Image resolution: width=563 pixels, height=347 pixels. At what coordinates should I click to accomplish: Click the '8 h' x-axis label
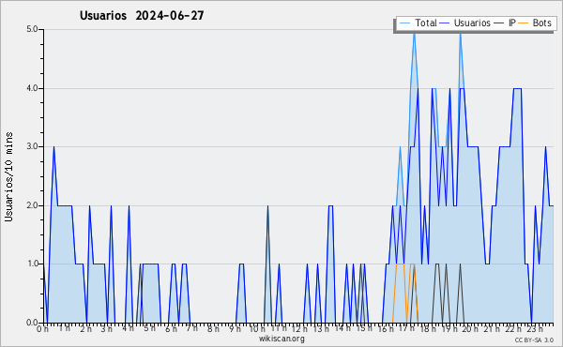(213, 329)
